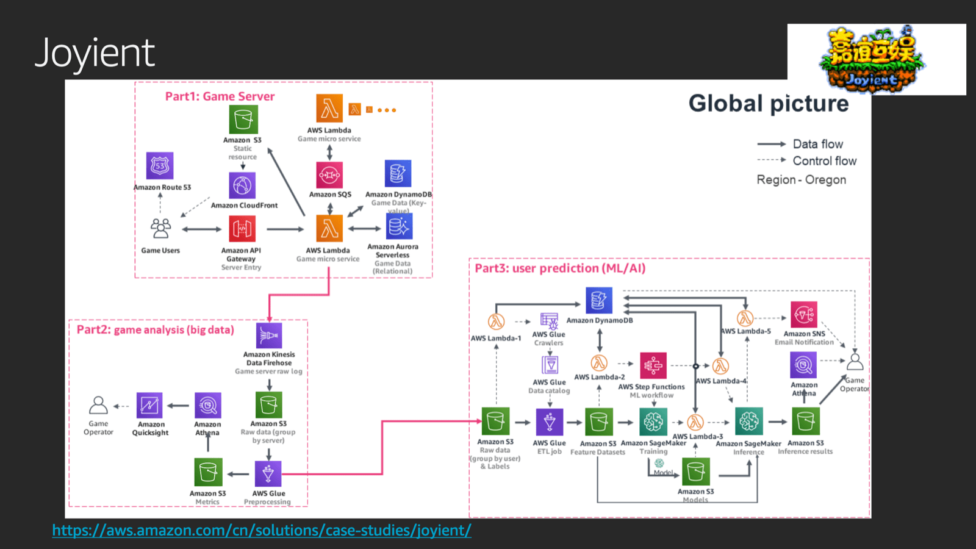Image resolution: width=976 pixels, height=549 pixels.
Task: Click the AWS Lambda-2 icon
Action: (x=599, y=364)
